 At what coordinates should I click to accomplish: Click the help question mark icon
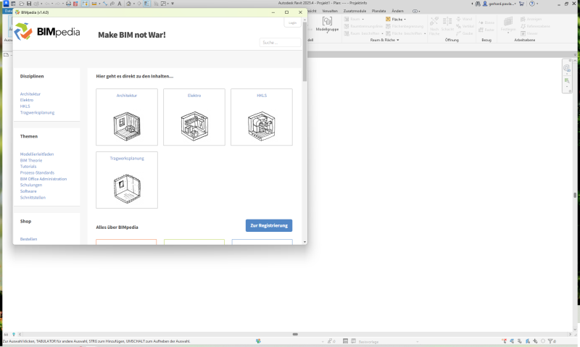531,4
